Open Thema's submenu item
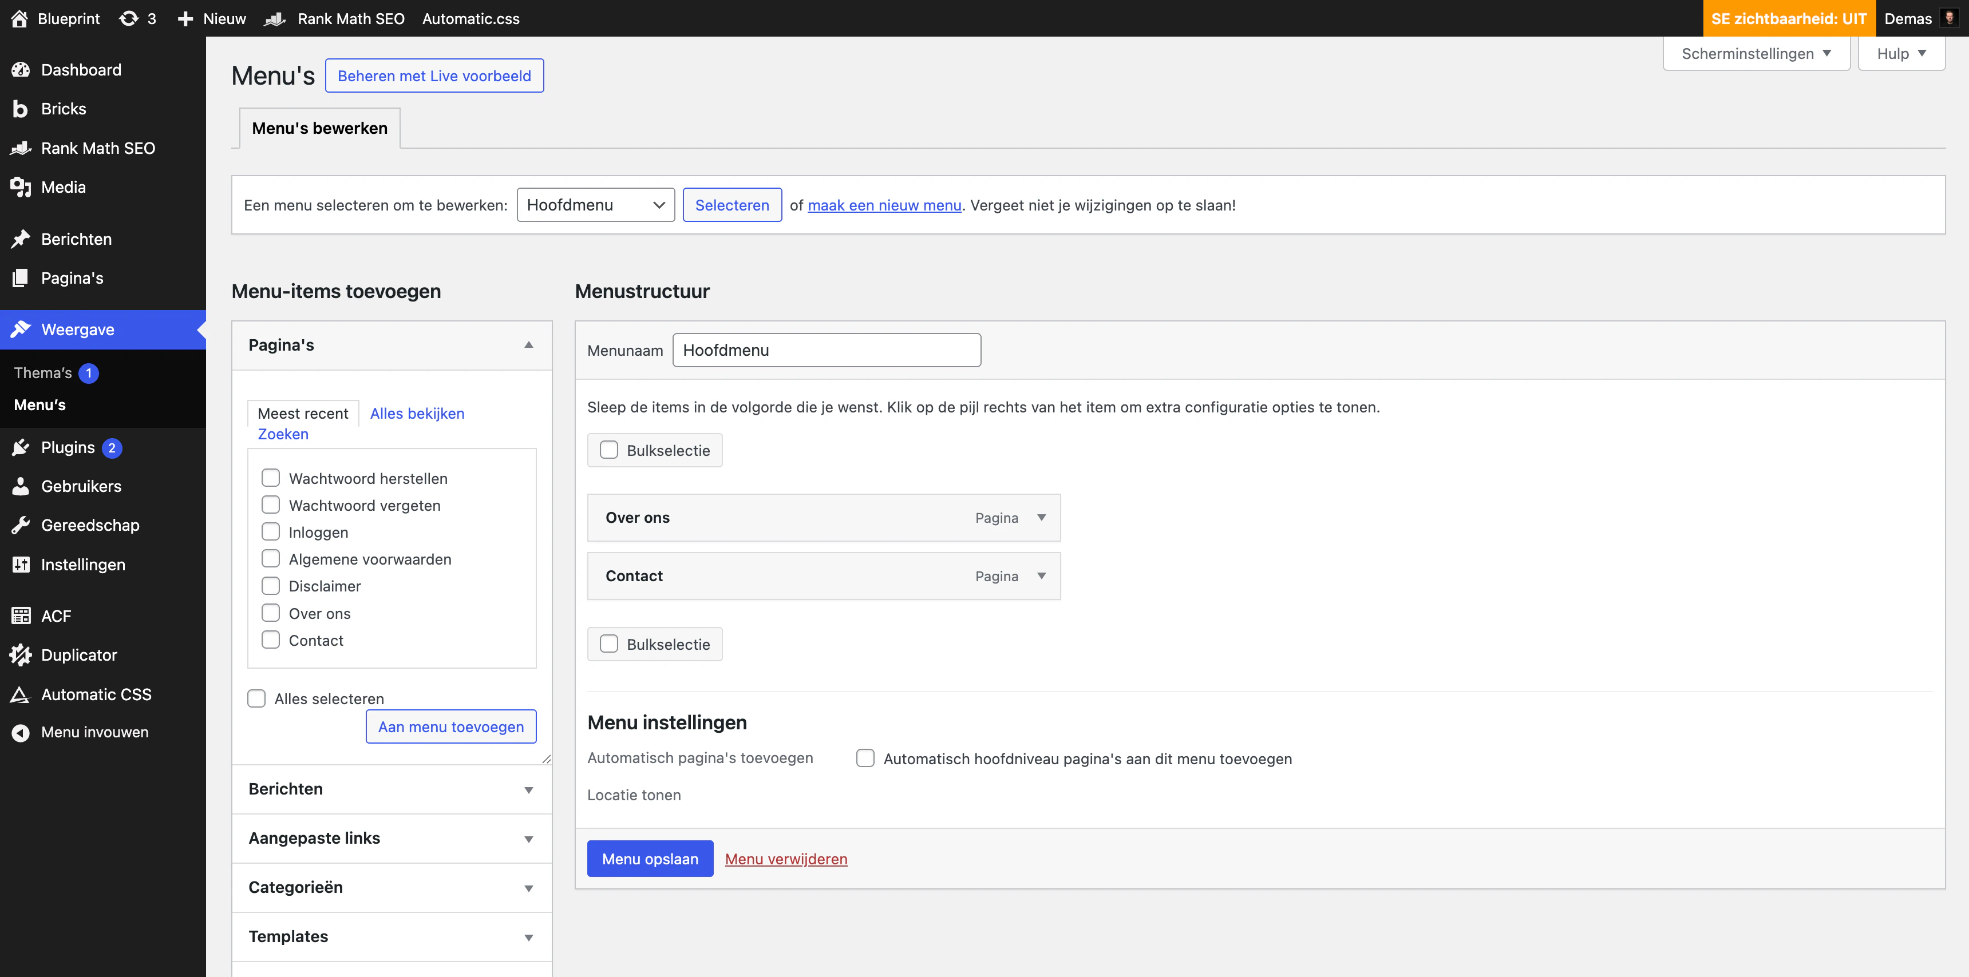The height and width of the screenshot is (977, 1969). [43, 373]
